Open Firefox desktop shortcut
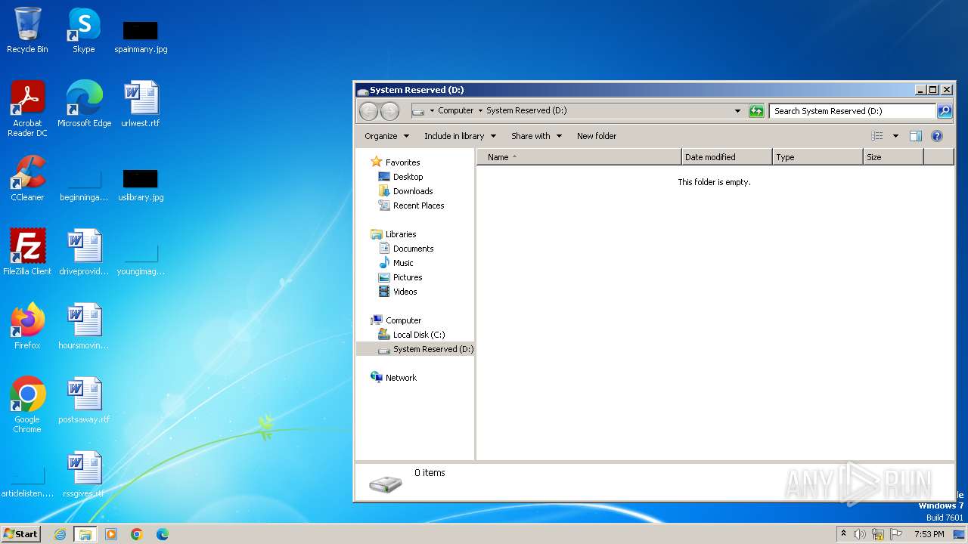This screenshot has height=544, width=968. [27, 326]
